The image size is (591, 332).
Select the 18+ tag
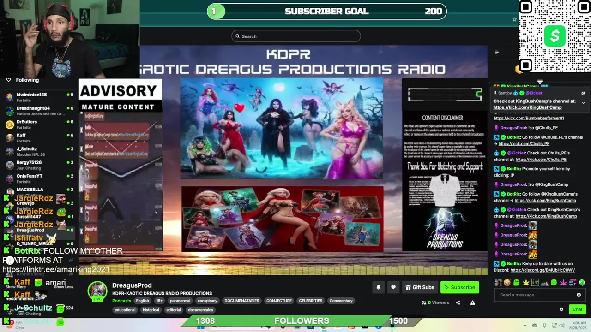159,301
